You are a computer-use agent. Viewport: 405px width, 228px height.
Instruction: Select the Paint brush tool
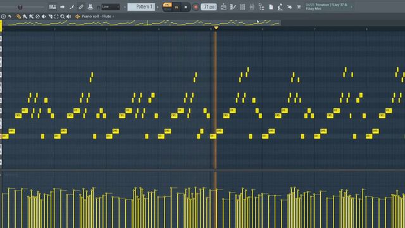click(x=25, y=16)
